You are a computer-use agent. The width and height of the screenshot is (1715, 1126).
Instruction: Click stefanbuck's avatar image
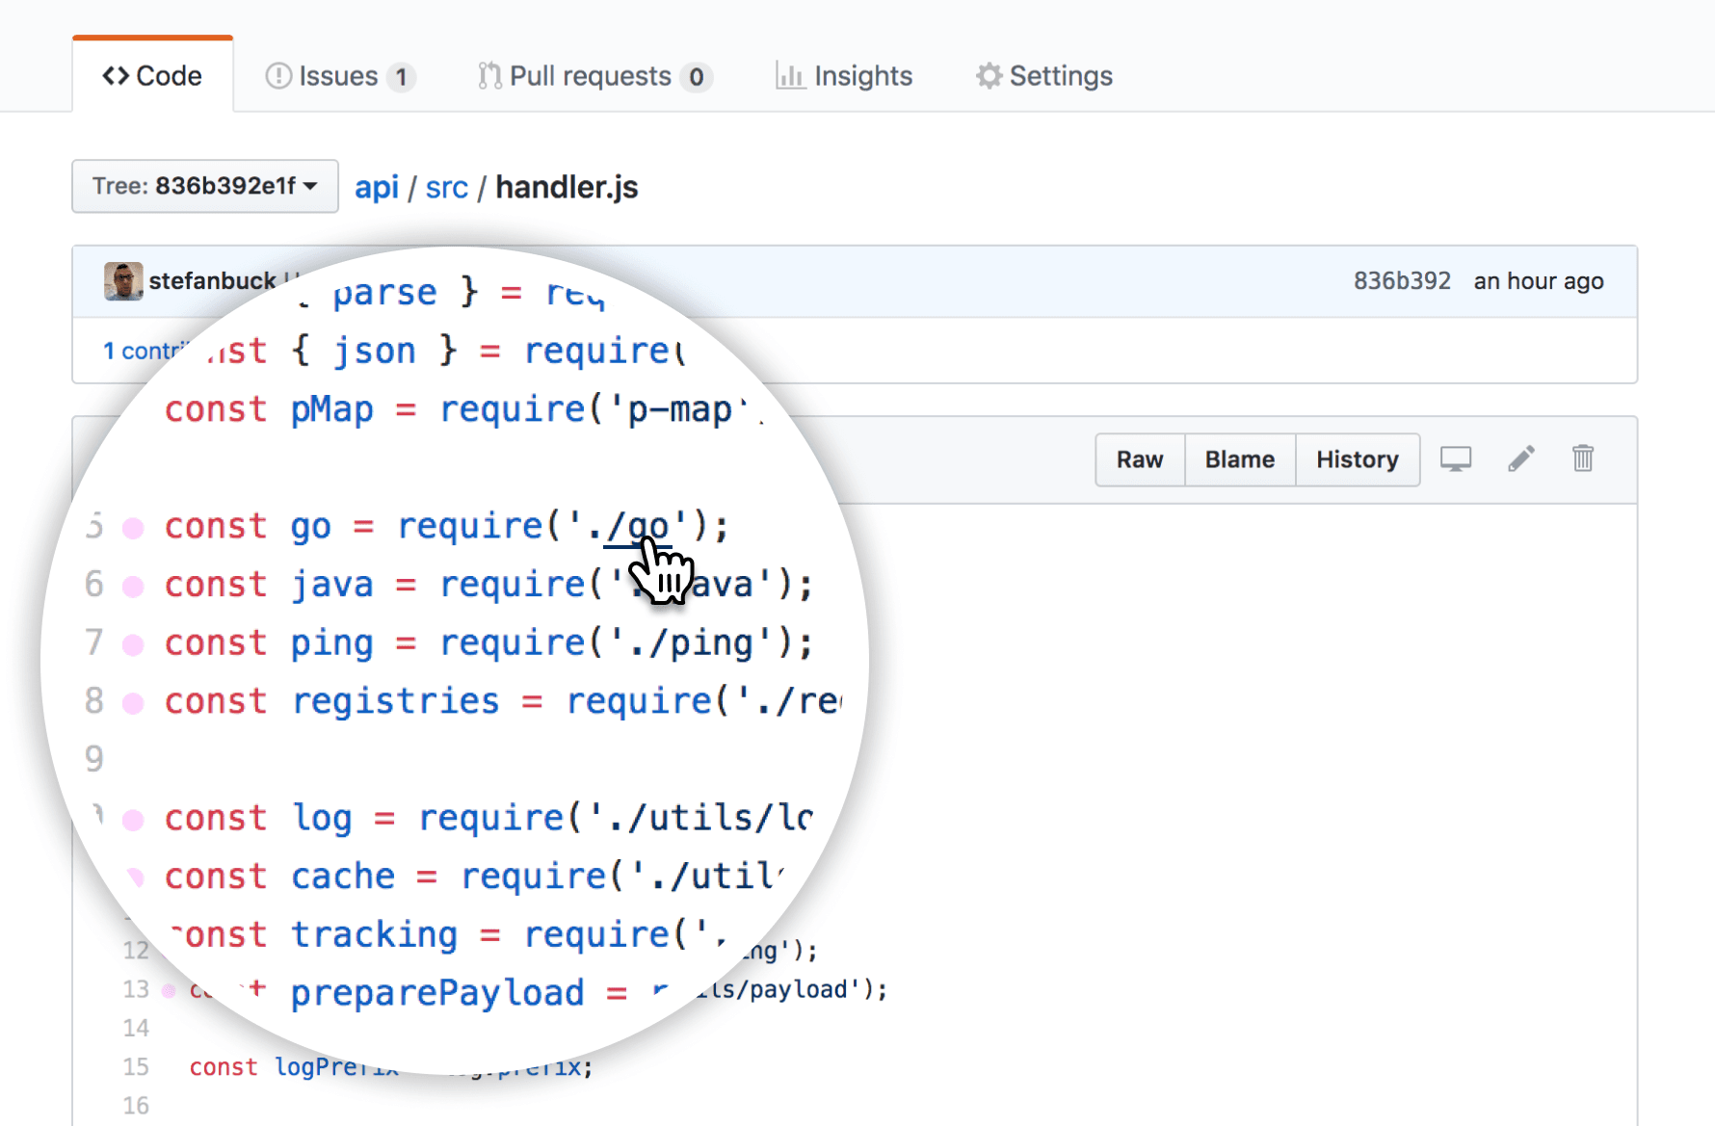tap(123, 281)
